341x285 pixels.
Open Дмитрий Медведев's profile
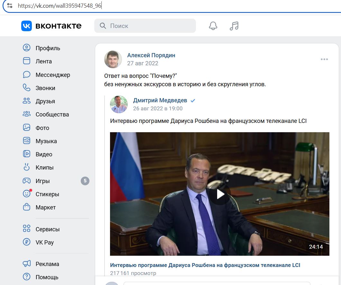click(x=160, y=100)
